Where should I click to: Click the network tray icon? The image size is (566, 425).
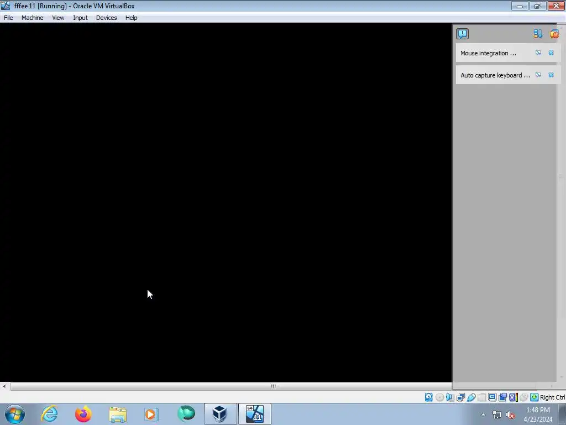497,415
